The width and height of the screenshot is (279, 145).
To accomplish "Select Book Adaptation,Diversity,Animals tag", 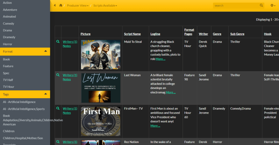I will (x=33, y=120).
